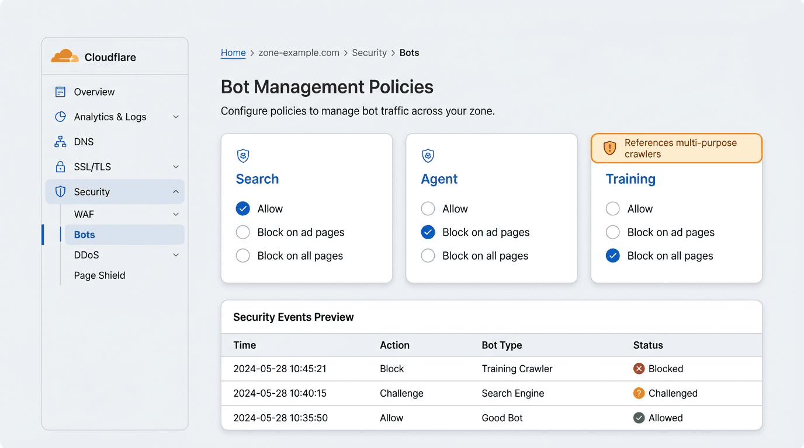Click the Status column header
804x448 pixels.
pyautogui.click(x=648, y=345)
